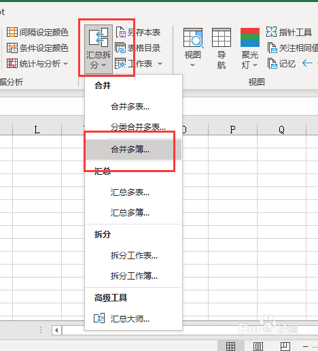318x351 pixels.
Task: Click the blue back arrow next to 记忆
Action: click(307, 63)
